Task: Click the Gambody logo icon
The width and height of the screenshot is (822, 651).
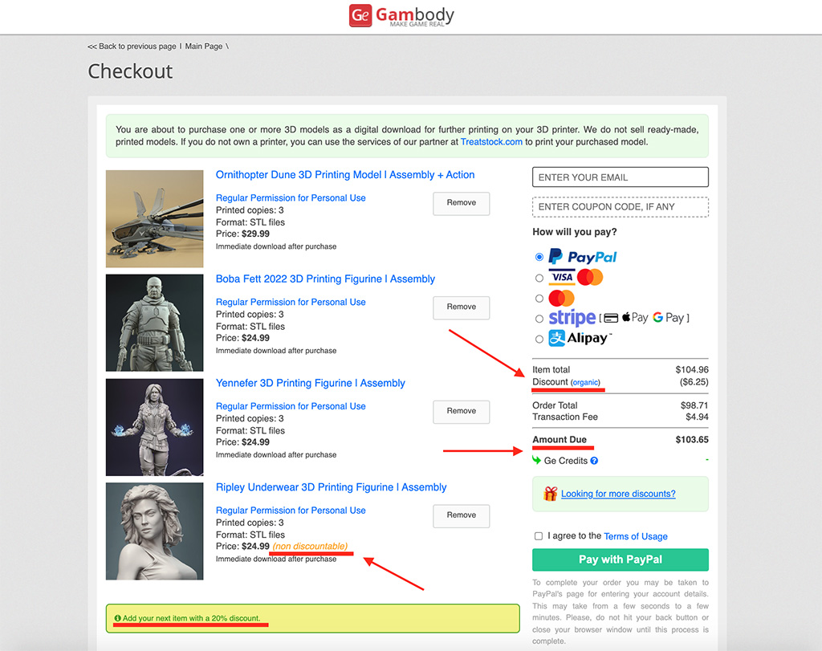Action: 360,15
